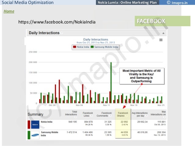Click the red Nokia India color swatch
Screen dimensions: 195x146
click(x=29, y=125)
